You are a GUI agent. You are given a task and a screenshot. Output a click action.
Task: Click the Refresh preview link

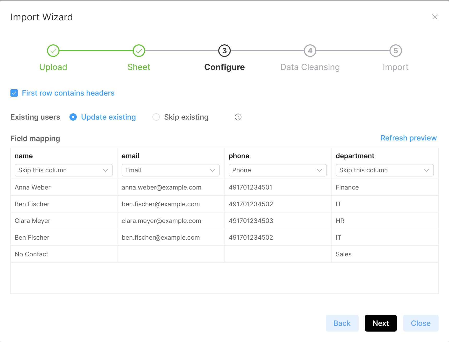409,138
